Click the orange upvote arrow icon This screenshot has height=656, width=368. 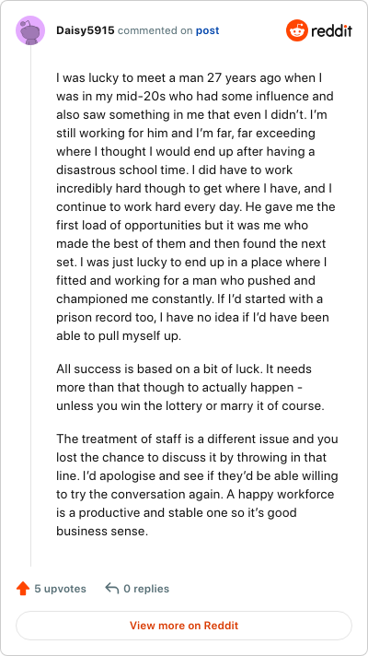23,589
